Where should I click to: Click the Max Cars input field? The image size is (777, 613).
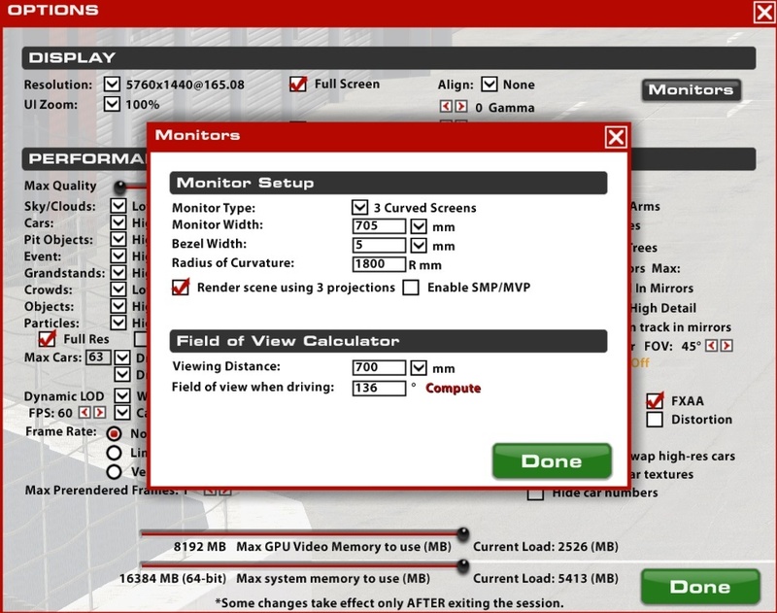(x=98, y=358)
